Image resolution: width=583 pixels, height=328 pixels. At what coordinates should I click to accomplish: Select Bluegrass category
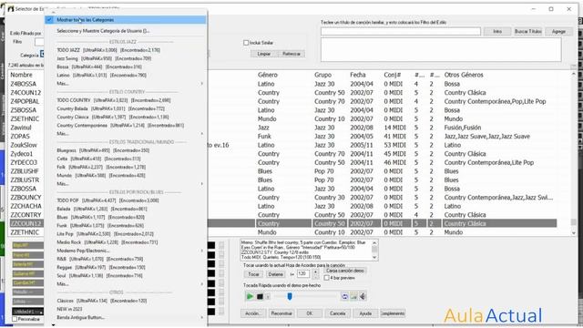click(x=126, y=150)
